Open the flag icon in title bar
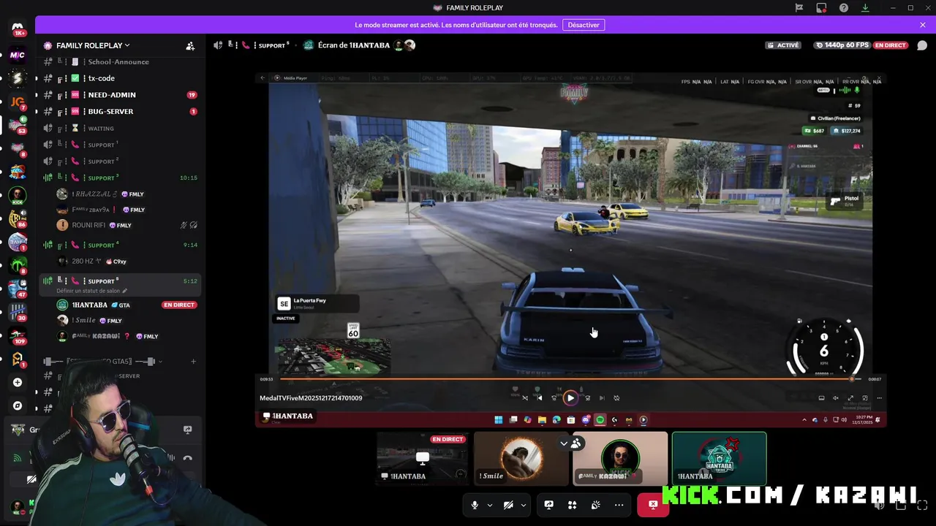The image size is (936, 526). [799, 8]
